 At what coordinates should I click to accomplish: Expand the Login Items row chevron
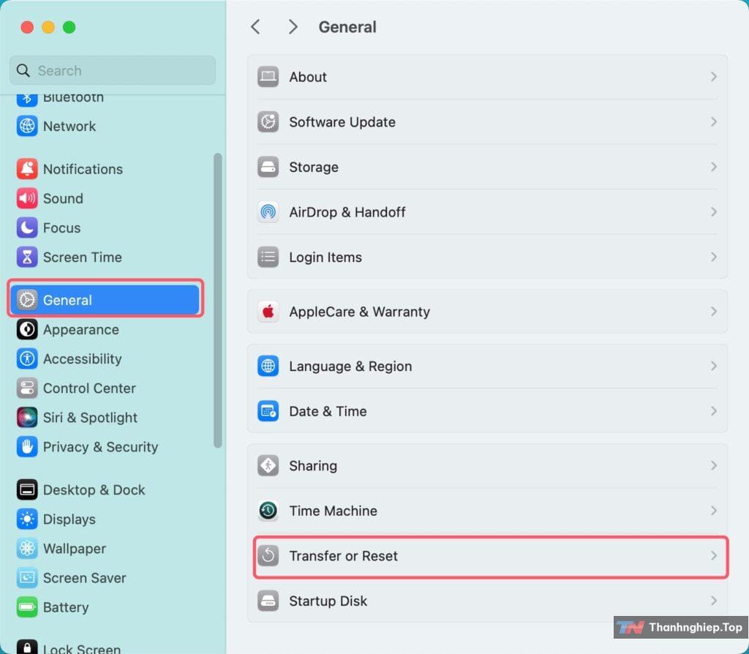point(714,257)
